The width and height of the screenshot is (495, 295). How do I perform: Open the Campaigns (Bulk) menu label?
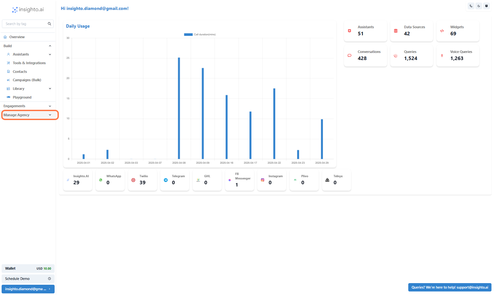(27, 80)
